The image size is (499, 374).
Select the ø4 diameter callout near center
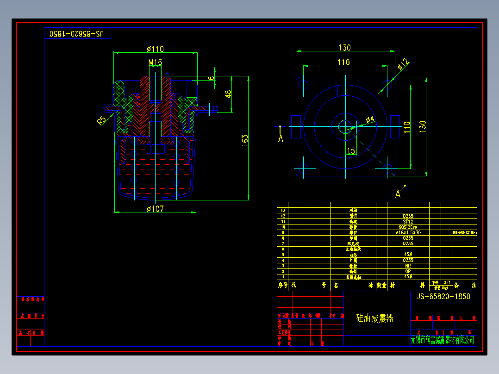click(370, 119)
